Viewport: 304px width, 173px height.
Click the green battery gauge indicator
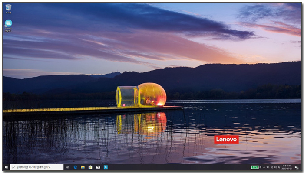255,167
